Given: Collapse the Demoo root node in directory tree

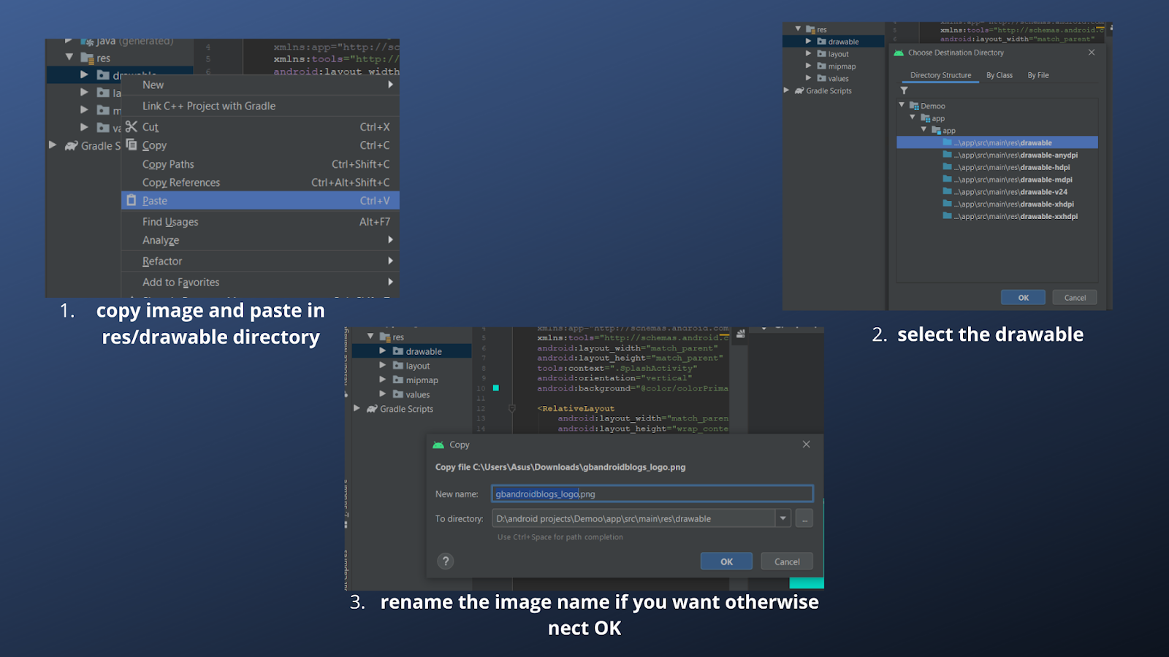Looking at the screenshot, I should point(902,105).
